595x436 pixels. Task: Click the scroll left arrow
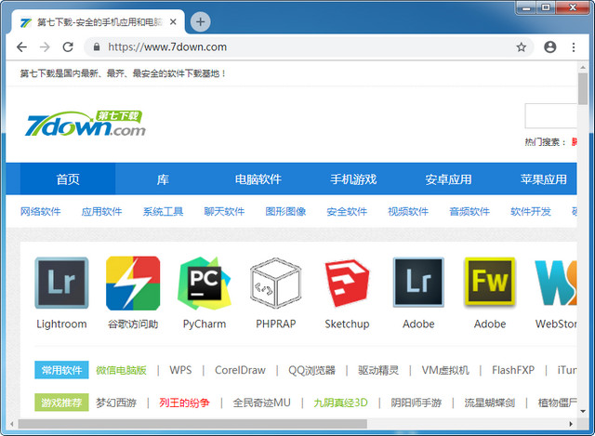pyautogui.click(x=12, y=424)
